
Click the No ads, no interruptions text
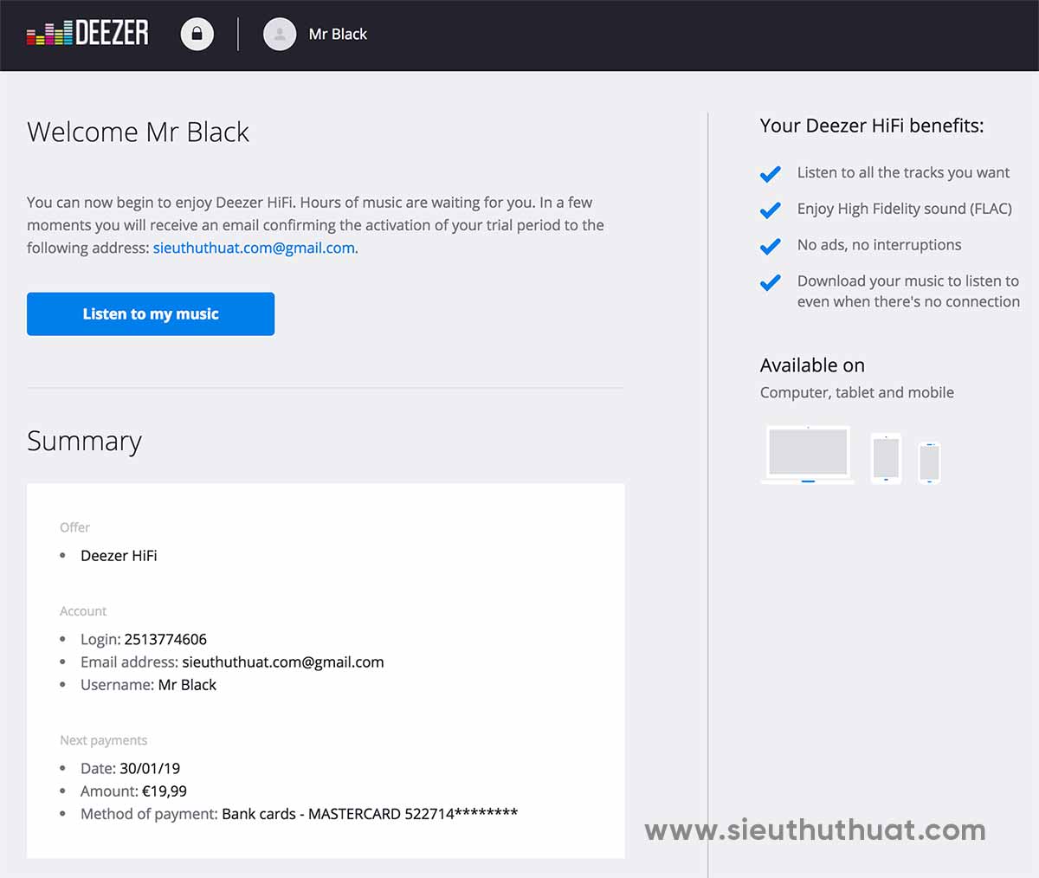pyautogui.click(x=879, y=245)
